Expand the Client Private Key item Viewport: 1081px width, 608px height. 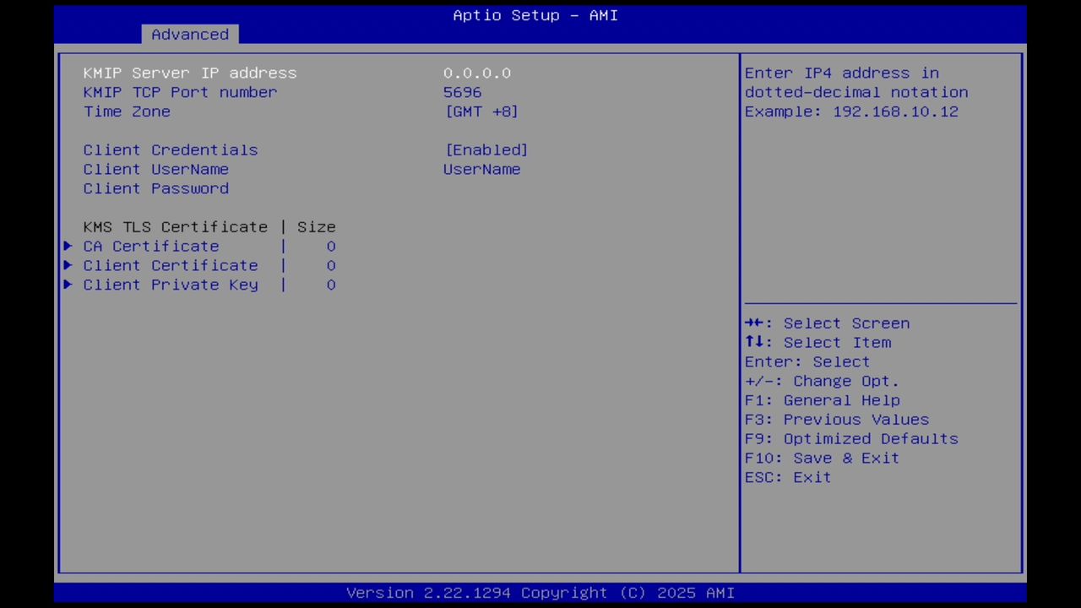170,285
